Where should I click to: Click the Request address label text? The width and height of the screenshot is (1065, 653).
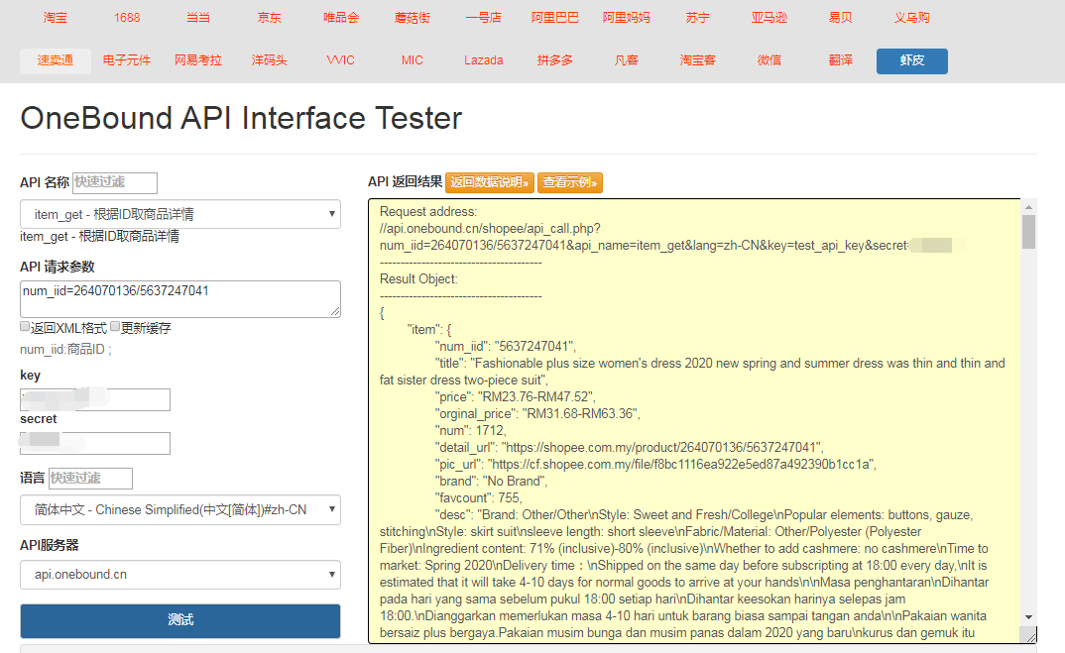coord(428,211)
